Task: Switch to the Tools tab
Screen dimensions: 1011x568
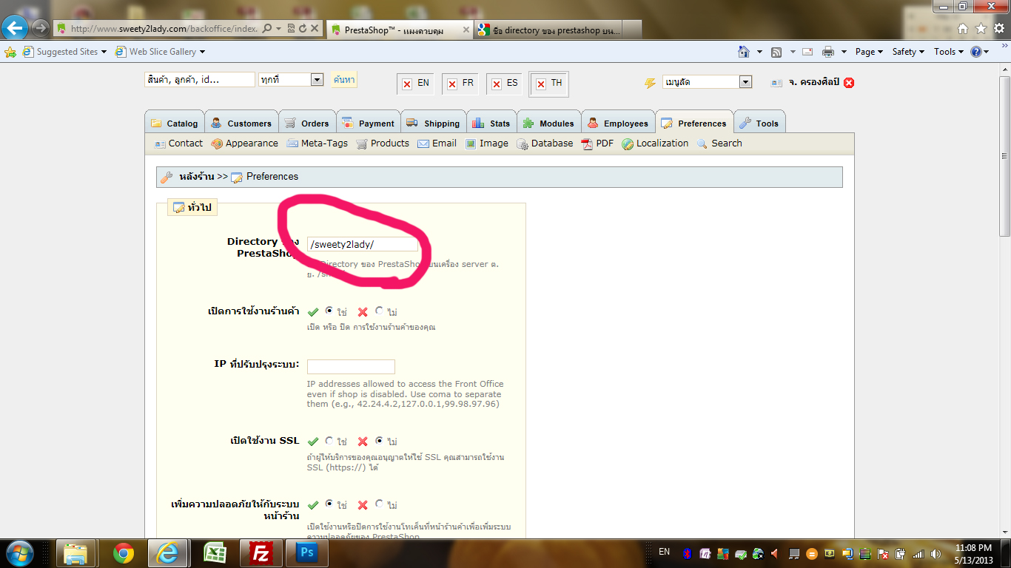Action: click(759, 123)
